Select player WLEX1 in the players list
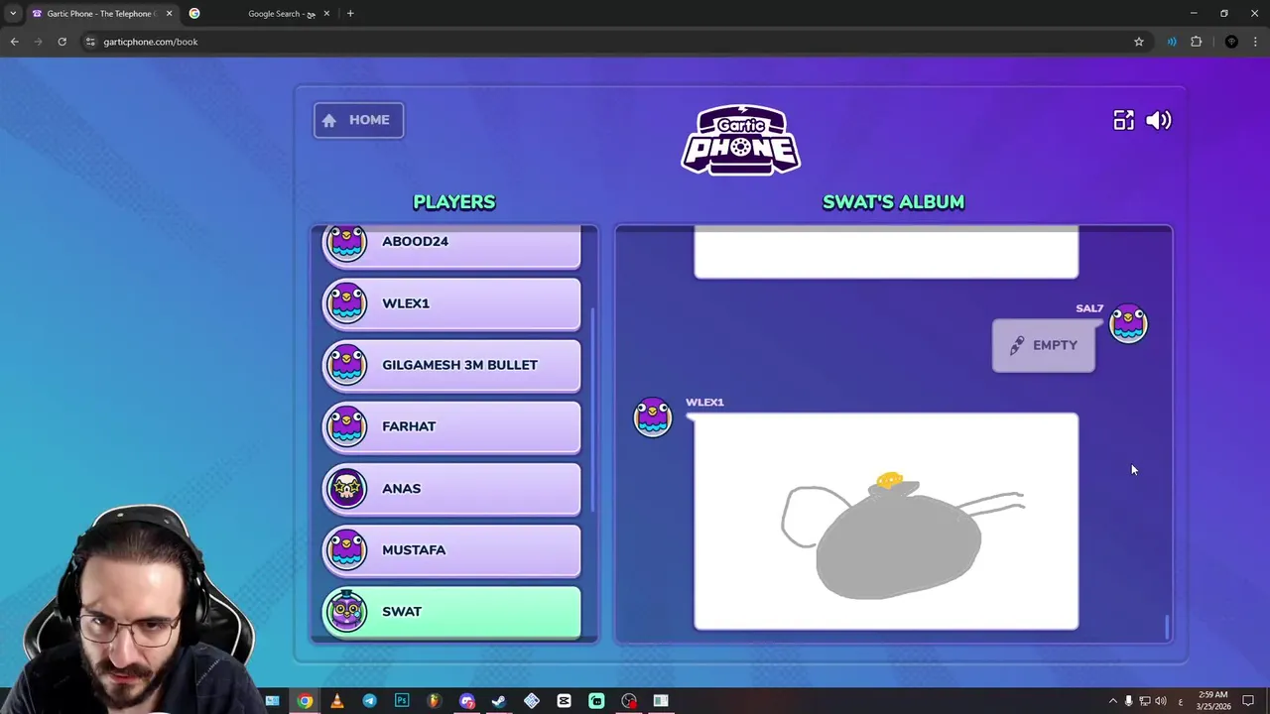1270x714 pixels. pos(451,303)
